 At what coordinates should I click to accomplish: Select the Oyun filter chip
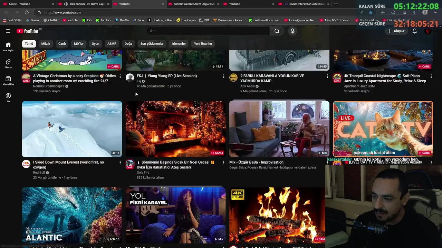point(95,44)
